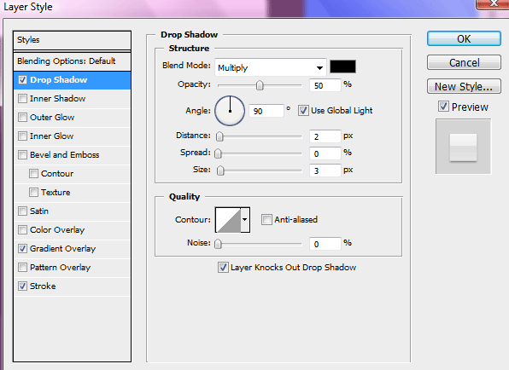
Task: Enable the Color Overlay checkbox
Action: tap(22, 230)
